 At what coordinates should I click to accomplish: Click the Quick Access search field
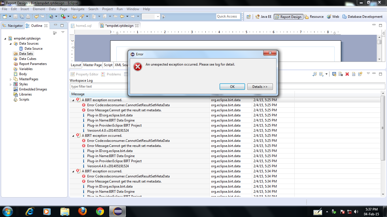click(228, 16)
